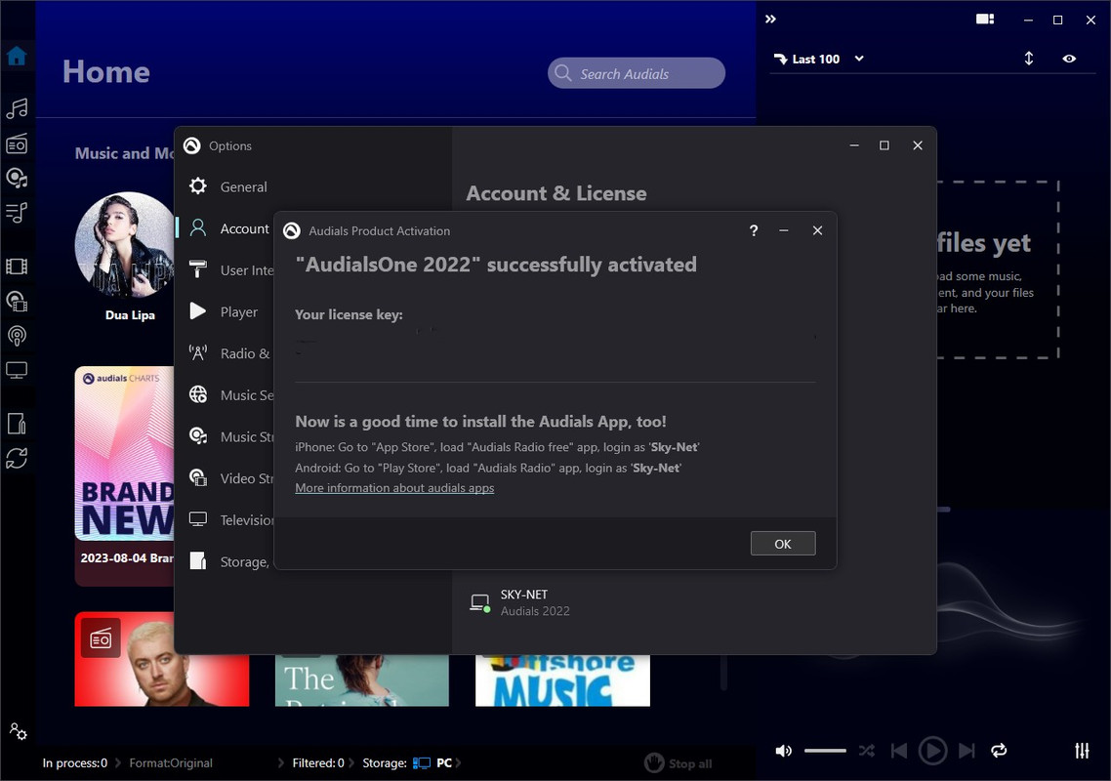The image size is (1111, 781).
Task: Go to Home in the left sidebar
Action: point(17,56)
